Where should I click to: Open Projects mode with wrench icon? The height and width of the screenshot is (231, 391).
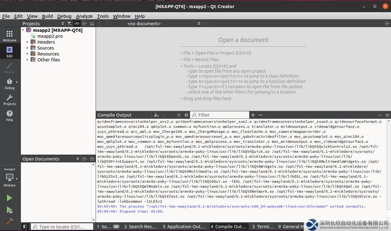[10, 100]
